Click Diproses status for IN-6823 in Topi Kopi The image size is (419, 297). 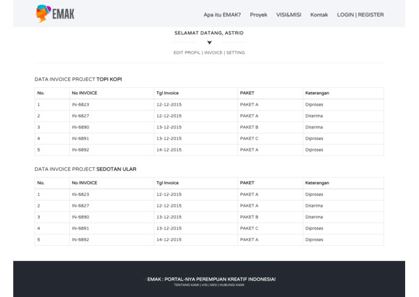(314, 105)
